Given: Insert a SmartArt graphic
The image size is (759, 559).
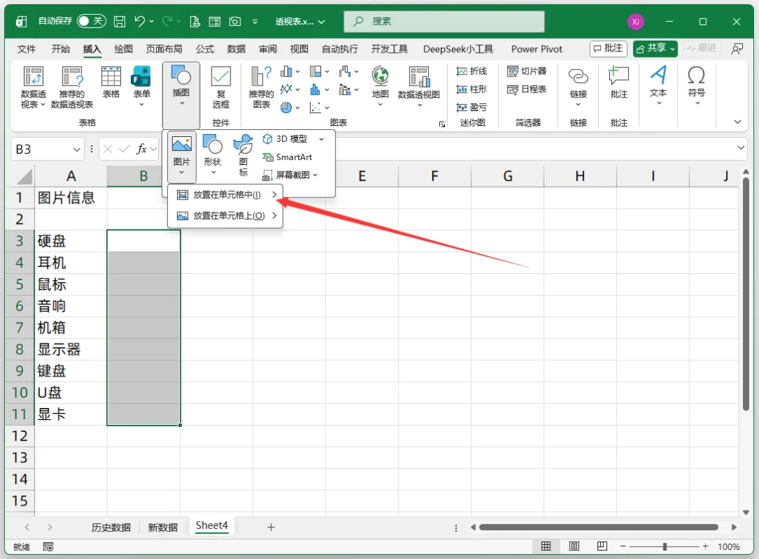Looking at the screenshot, I should (287, 157).
